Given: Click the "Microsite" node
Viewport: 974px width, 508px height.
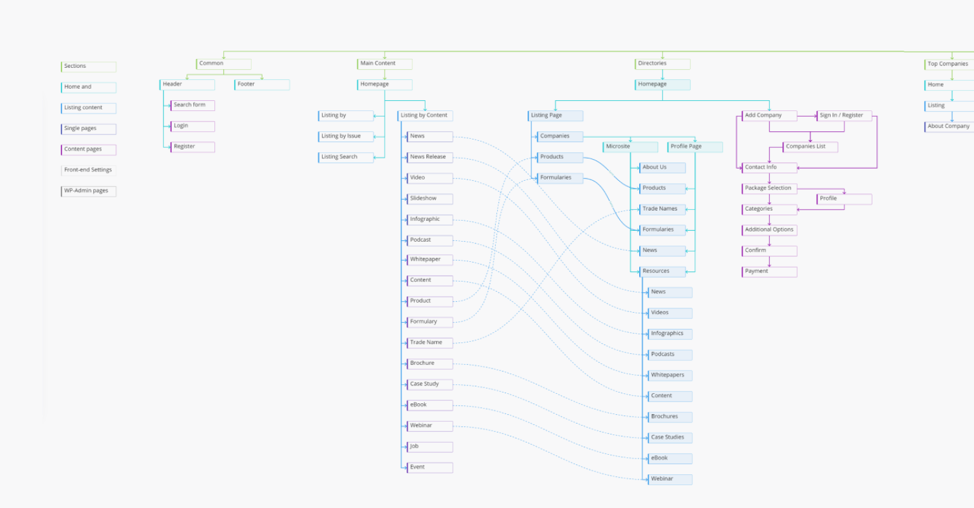Looking at the screenshot, I should [630, 147].
